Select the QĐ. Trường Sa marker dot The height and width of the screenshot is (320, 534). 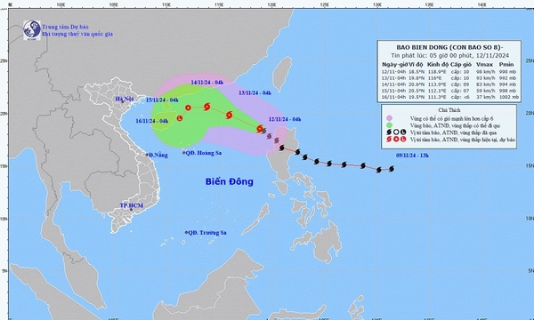tap(186, 233)
